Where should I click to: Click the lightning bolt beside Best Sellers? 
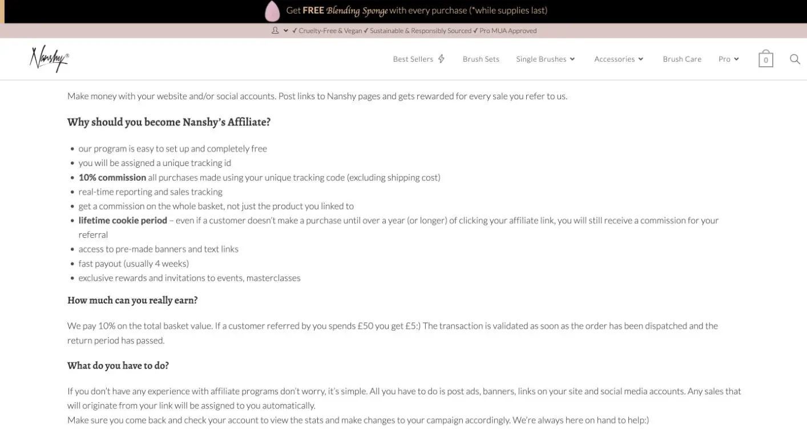point(441,59)
